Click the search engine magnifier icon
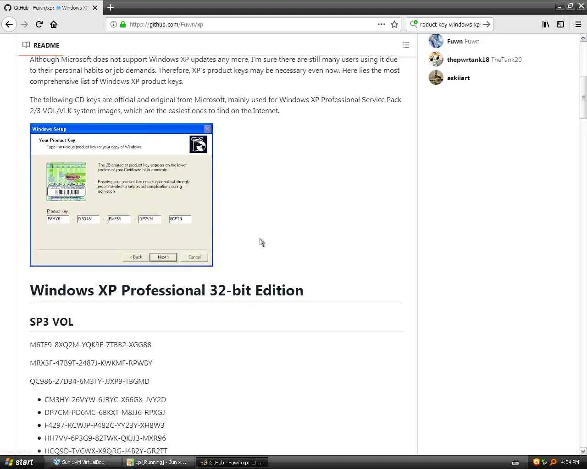The height and width of the screenshot is (469, 587). pos(414,24)
